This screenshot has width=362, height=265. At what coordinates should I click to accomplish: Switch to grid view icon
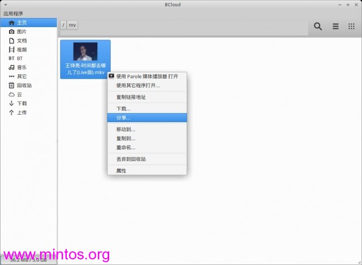click(351, 27)
